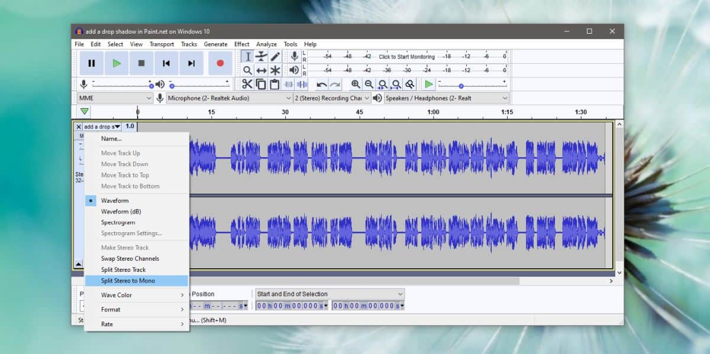Expand the Wave Color submenu

click(x=137, y=295)
